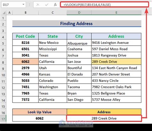152x131 pixels.
Task: Select the San Diego city cell
Action: pos(79,100)
